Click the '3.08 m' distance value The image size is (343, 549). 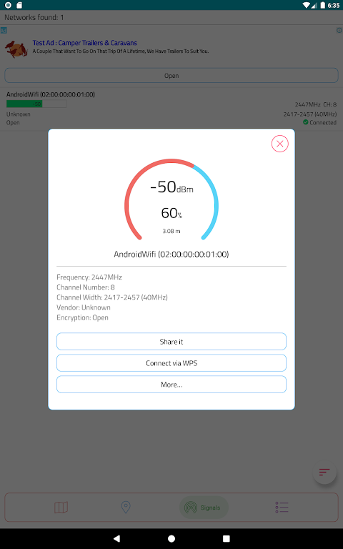coord(171,231)
